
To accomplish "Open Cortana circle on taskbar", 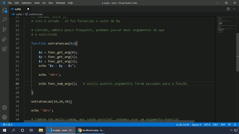I will 22,130.
